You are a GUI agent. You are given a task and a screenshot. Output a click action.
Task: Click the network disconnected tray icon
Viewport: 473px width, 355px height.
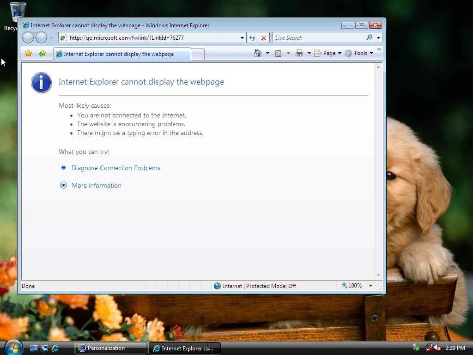pos(428,348)
